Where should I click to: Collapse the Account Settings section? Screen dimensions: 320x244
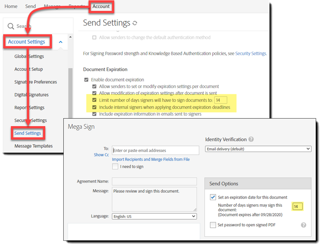click(60, 42)
